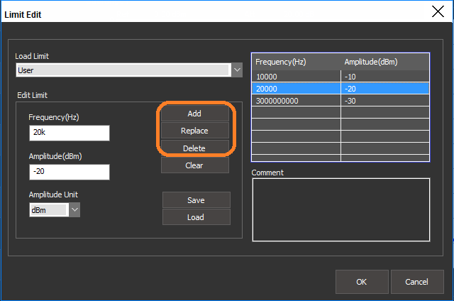Click the Frequency(Hz) column header
This screenshot has height=301, width=454.
coord(296,62)
